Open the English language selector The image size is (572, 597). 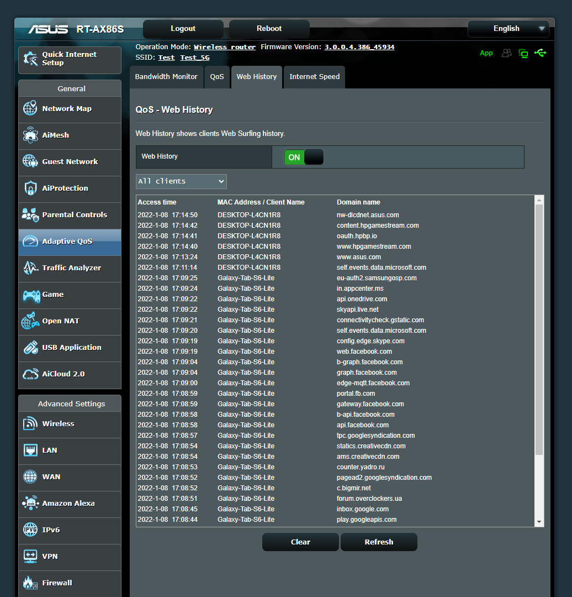pos(508,28)
